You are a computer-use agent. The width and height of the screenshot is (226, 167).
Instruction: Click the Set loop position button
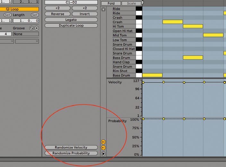point(7,15)
